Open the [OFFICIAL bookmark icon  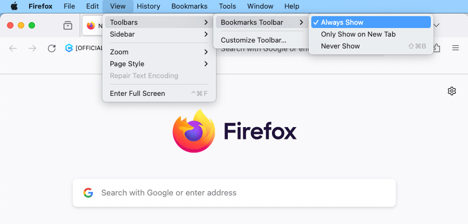(69, 48)
